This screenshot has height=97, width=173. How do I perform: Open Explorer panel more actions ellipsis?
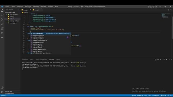pos(18,10)
